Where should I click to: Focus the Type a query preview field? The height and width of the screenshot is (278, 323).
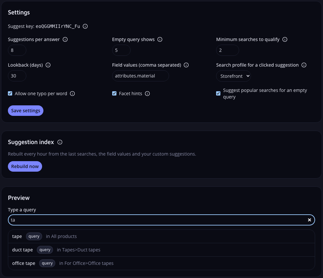tap(161, 220)
